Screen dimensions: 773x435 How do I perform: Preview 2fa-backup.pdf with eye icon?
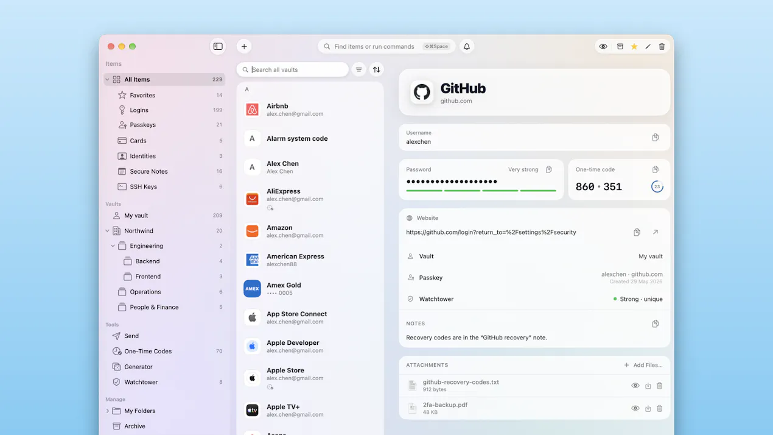[x=635, y=408]
